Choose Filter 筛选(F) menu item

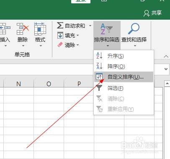tap(124, 88)
